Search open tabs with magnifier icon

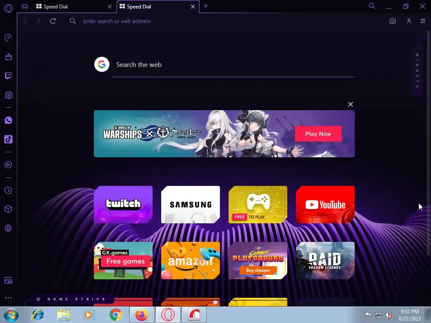point(372,6)
